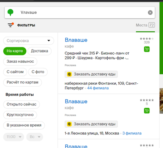The image size is (163, 148).
Task: Open Влаваше result with 5 reviews
Action: pos(76,102)
